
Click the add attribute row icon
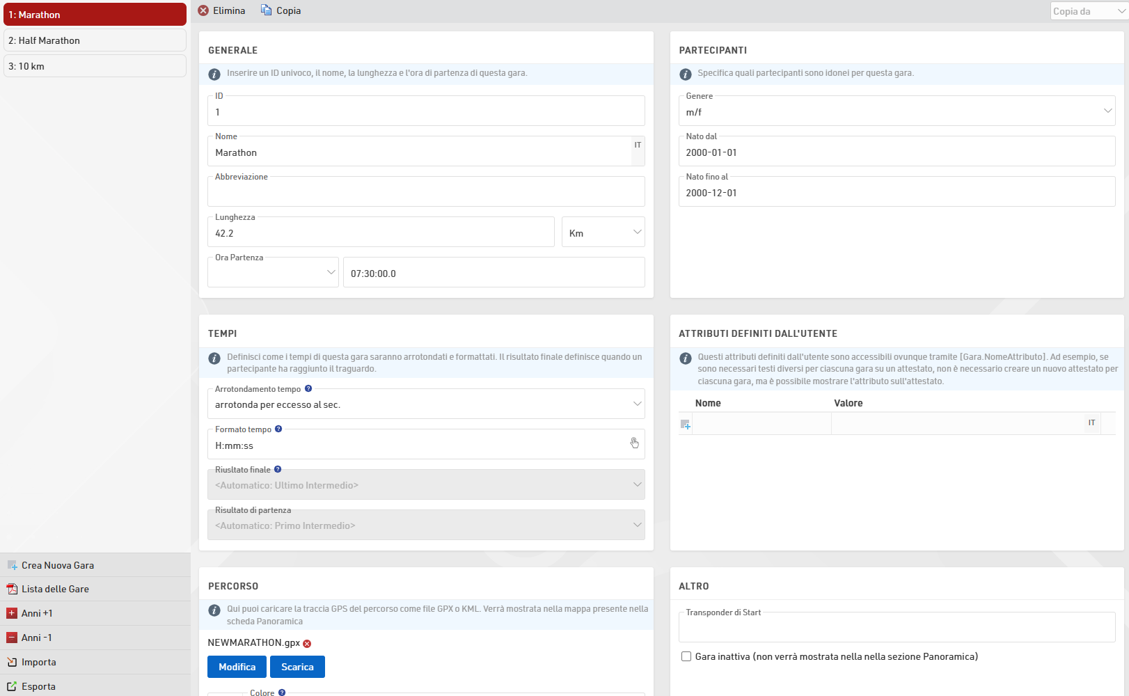click(x=686, y=424)
